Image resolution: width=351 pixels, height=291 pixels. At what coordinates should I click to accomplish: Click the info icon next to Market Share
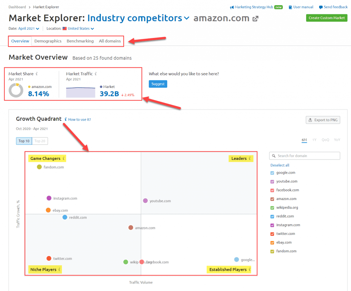[37, 74]
